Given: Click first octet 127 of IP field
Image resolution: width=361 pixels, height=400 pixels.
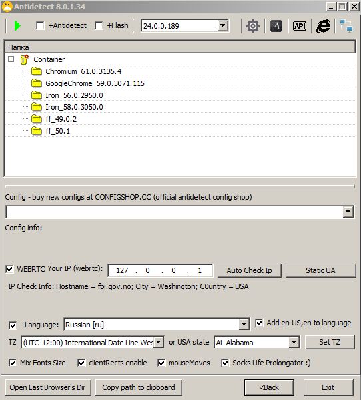Looking at the screenshot, I should (x=122, y=270).
